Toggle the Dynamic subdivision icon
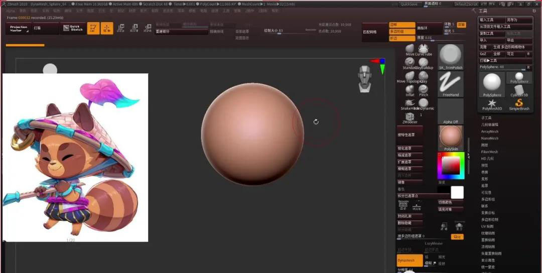Viewport: 542px width, 273px height. click(403, 205)
